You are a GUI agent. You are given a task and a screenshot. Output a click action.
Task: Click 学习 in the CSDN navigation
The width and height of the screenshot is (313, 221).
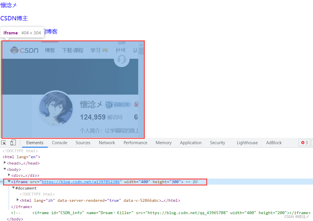point(95,50)
